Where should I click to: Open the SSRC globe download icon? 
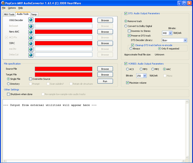coord(31,43)
